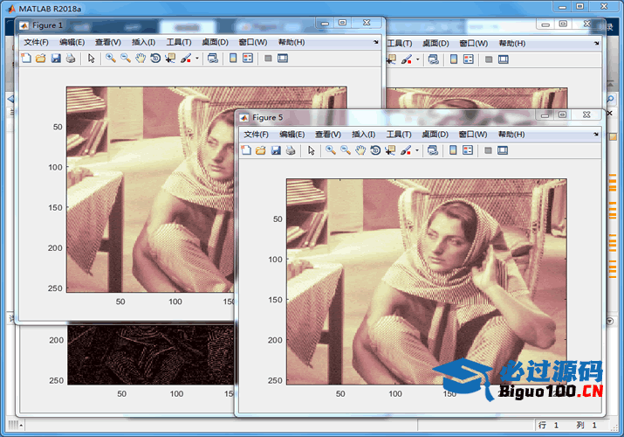Click New Figure icon in Figure 1 toolbar
The width and height of the screenshot is (624, 437).
(x=26, y=59)
